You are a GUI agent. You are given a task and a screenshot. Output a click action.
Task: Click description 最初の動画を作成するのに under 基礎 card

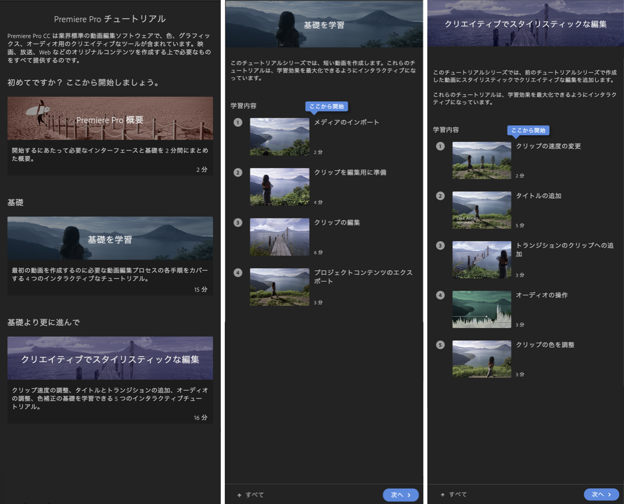point(110,274)
